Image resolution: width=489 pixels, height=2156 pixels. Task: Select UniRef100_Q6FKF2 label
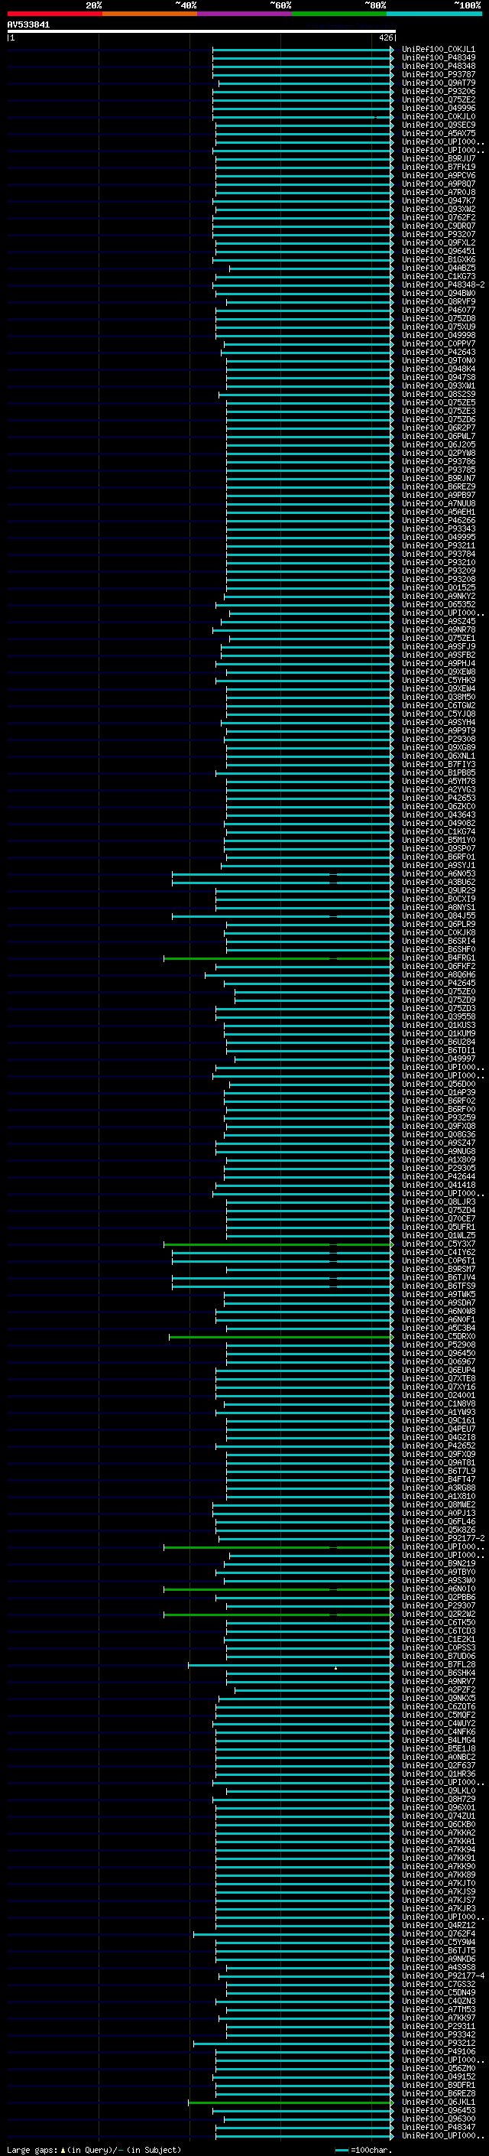(438, 966)
